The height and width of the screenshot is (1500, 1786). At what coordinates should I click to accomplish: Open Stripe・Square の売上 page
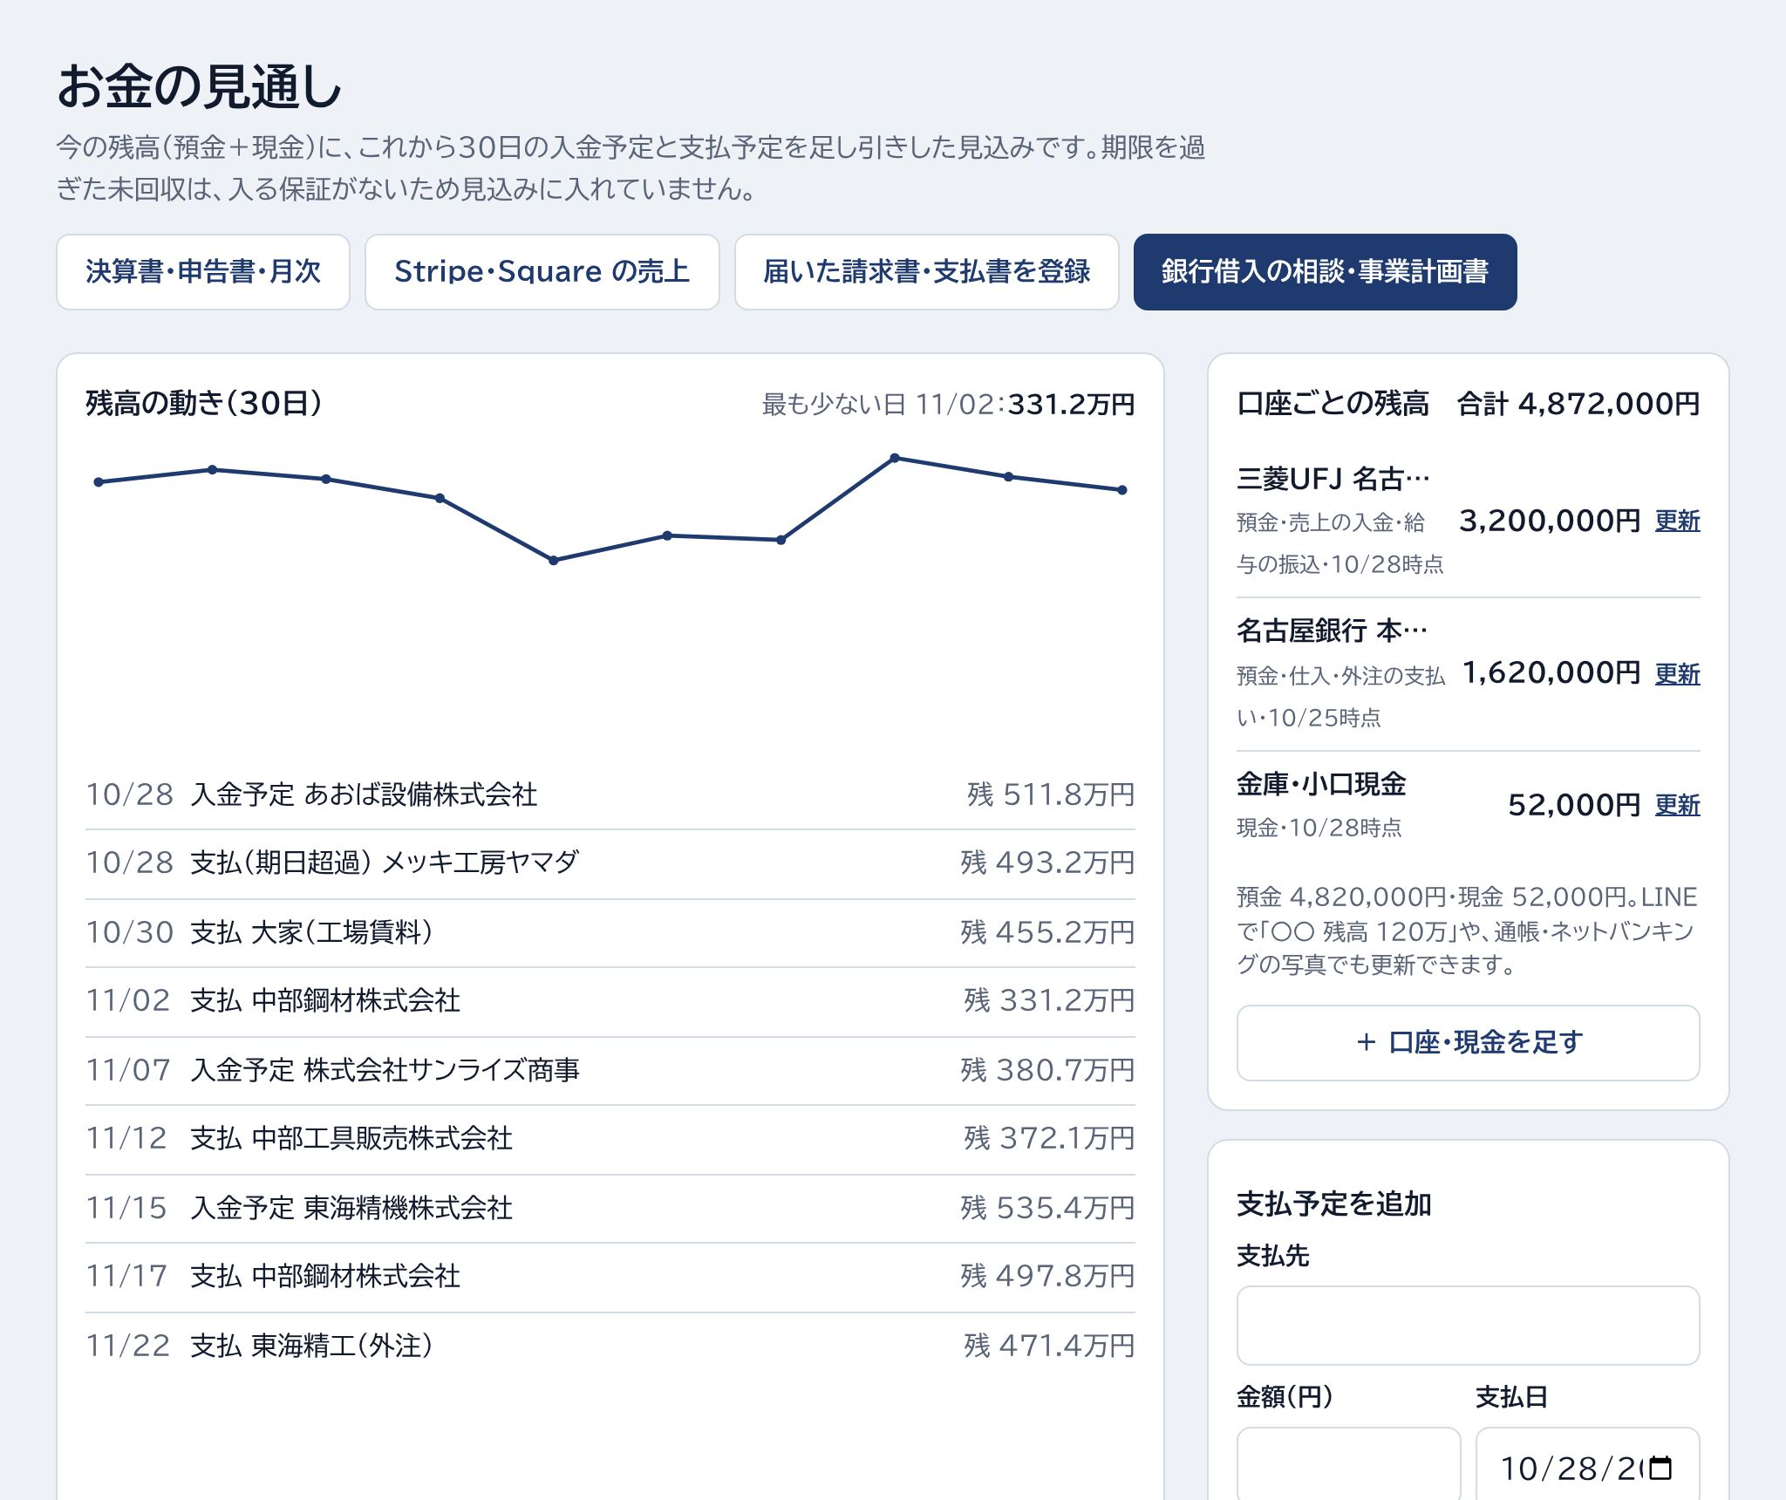542,272
